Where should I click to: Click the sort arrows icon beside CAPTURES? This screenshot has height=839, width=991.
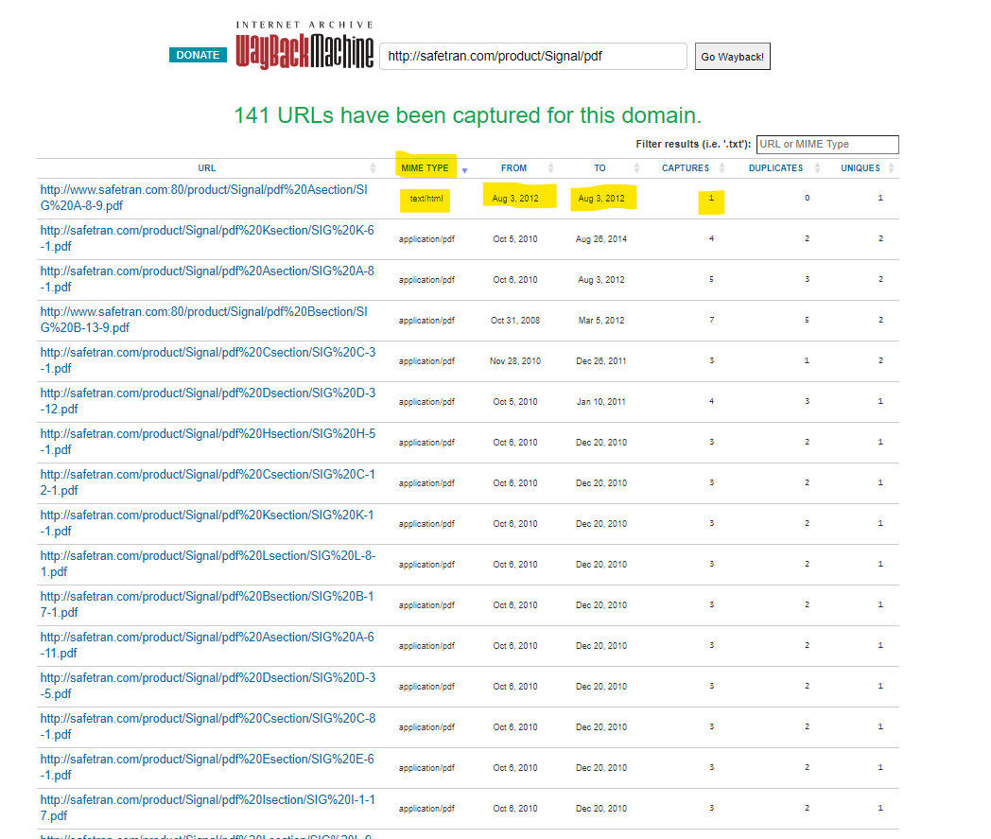pos(722,168)
